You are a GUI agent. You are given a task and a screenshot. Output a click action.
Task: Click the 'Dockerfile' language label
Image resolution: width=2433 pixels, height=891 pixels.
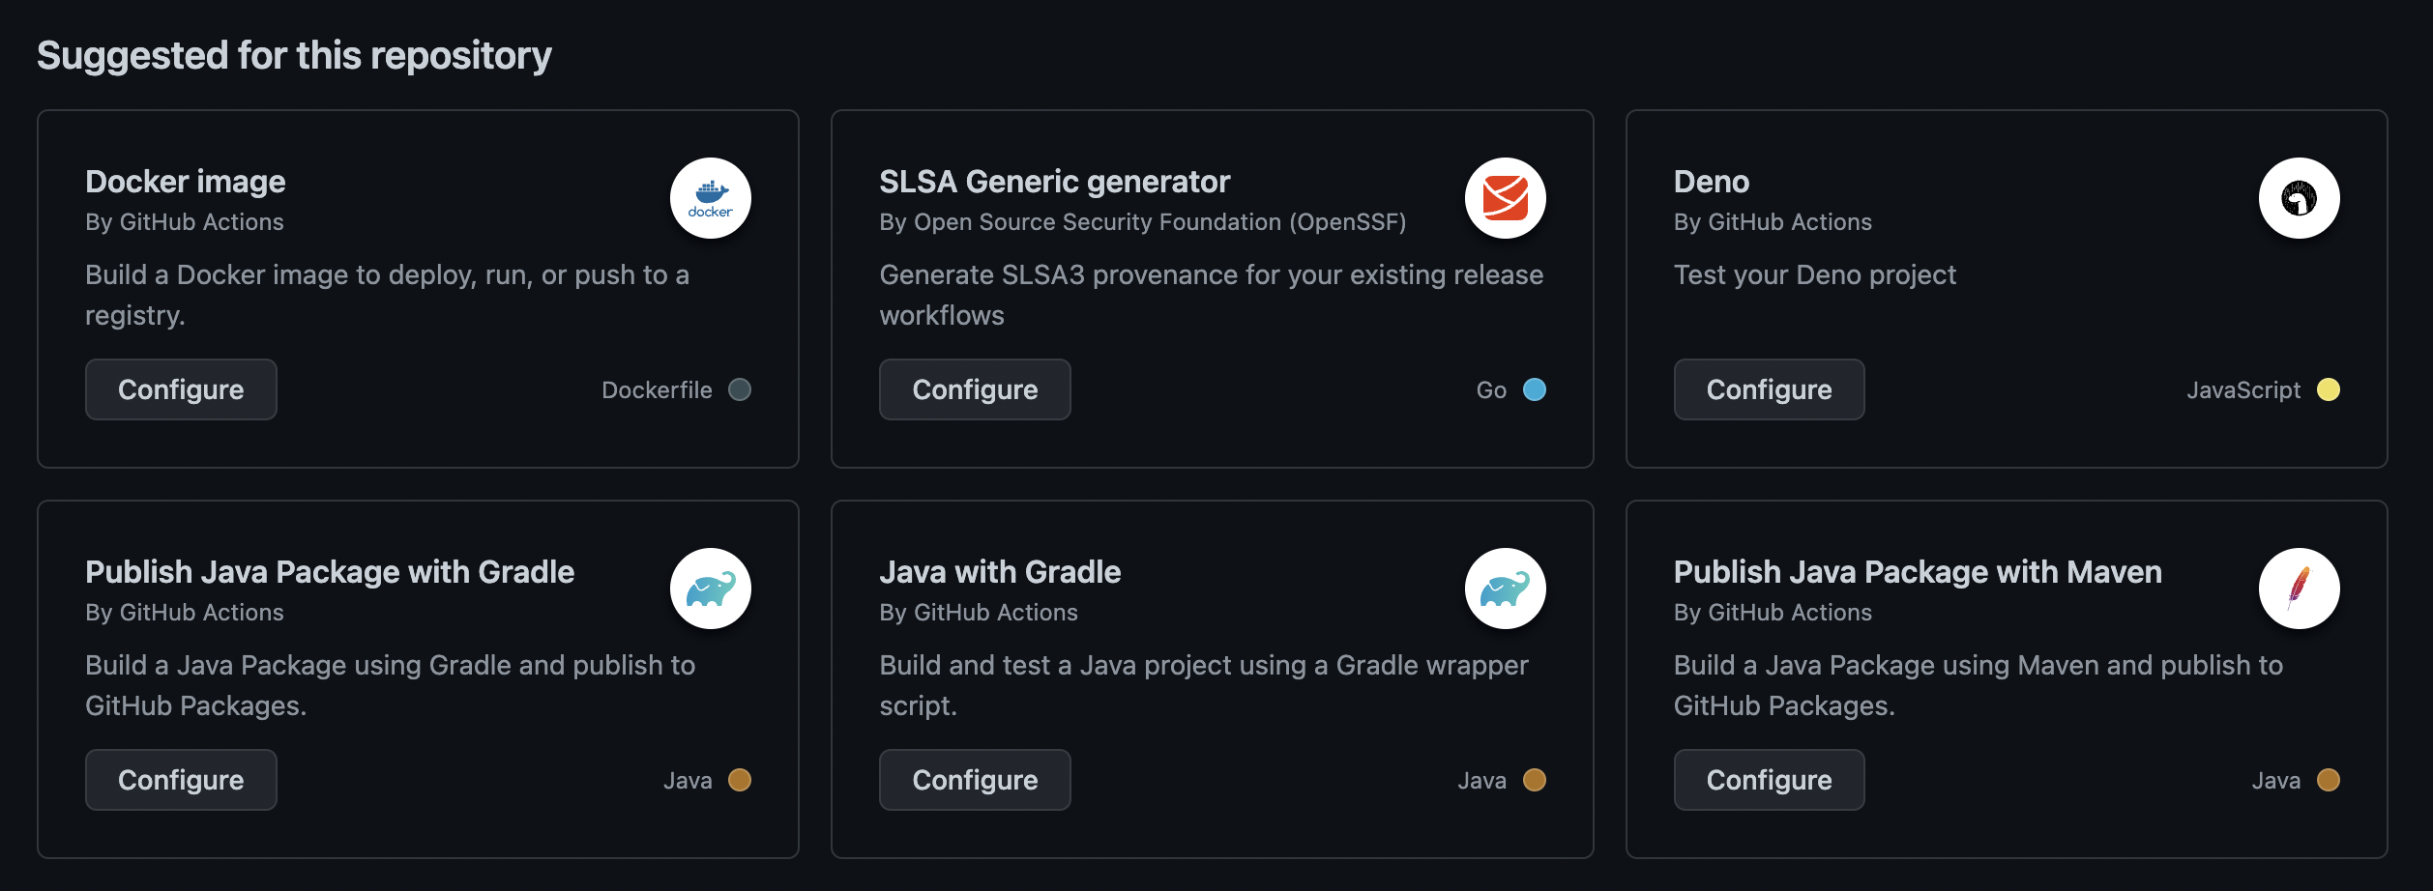click(657, 390)
